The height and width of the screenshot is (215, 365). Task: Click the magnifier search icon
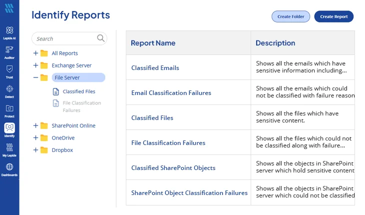[101, 38]
